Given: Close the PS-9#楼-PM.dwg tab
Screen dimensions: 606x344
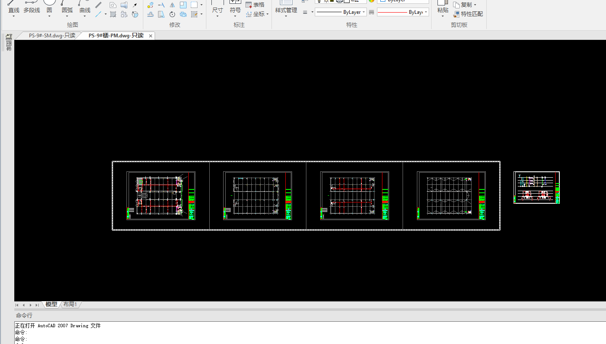Looking at the screenshot, I should pyautogui.click(x=150, y=36).
